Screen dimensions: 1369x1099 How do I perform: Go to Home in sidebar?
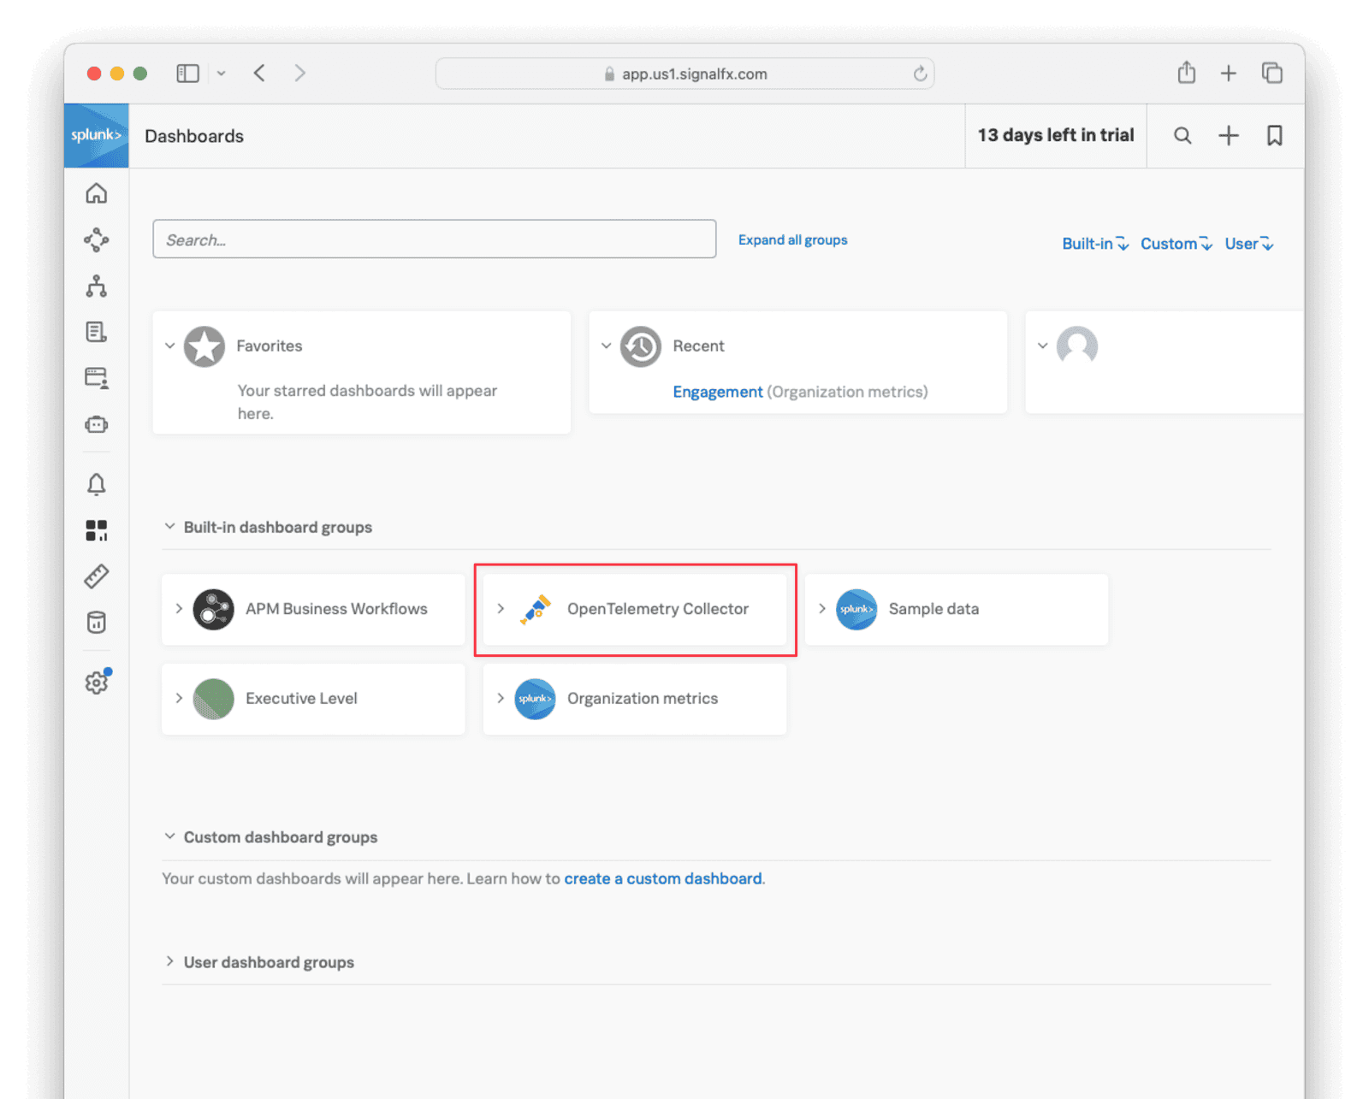coord(97,193)
